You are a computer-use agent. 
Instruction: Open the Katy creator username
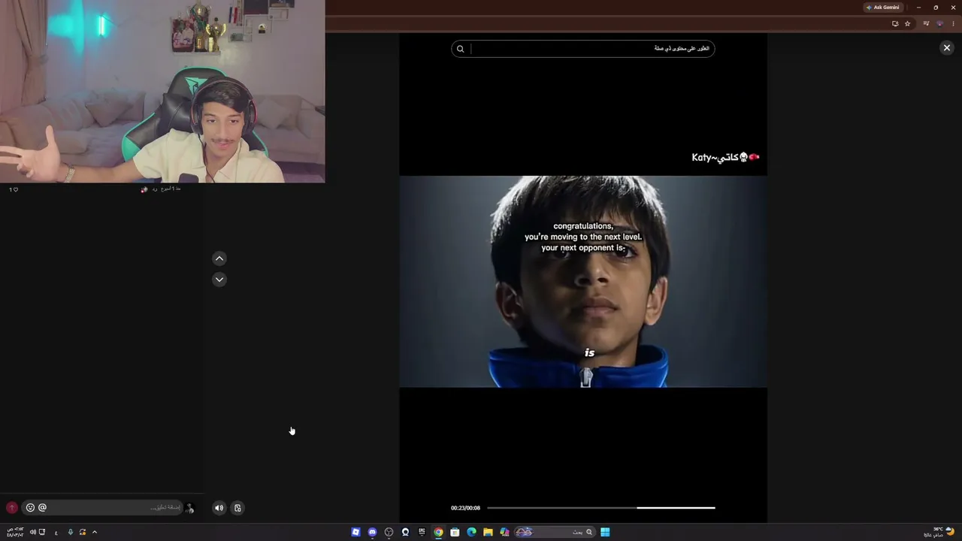pos(725,157)
